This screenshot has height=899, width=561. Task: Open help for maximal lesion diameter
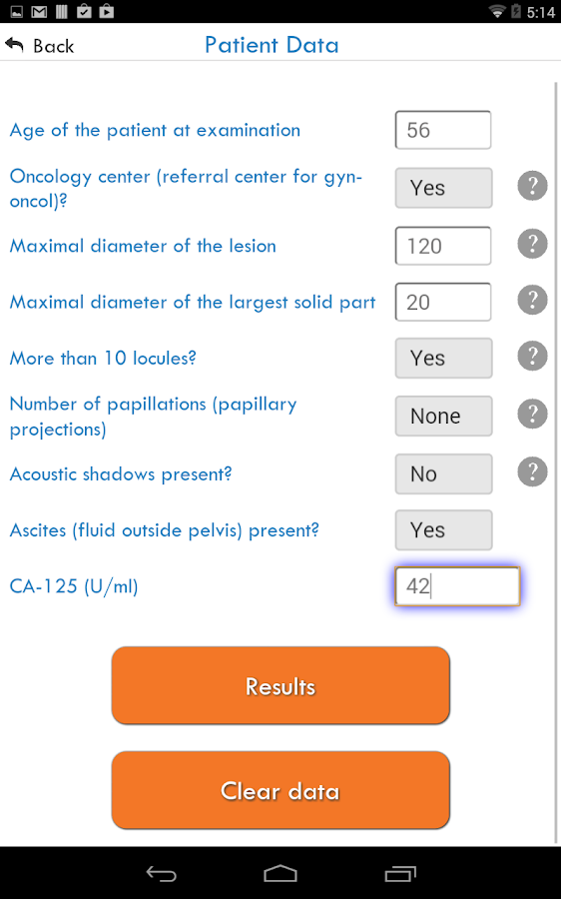(x=532, y=244)
